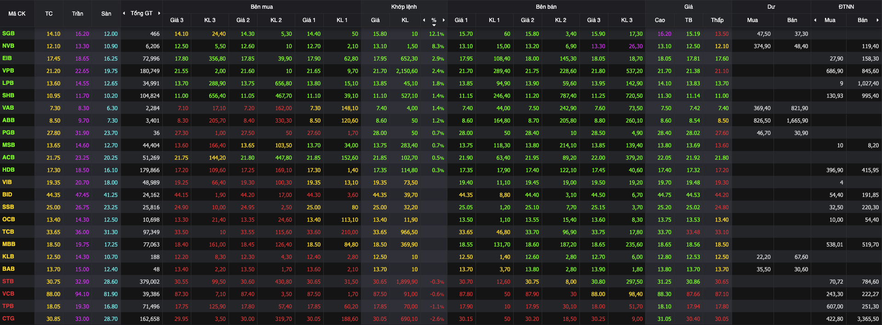
Task: Open the red STB ticker
Action: point(8,281)
